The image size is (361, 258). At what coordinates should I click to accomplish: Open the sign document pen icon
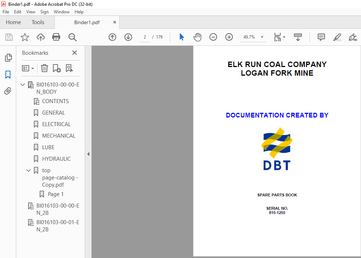click(x=353, y=37)
